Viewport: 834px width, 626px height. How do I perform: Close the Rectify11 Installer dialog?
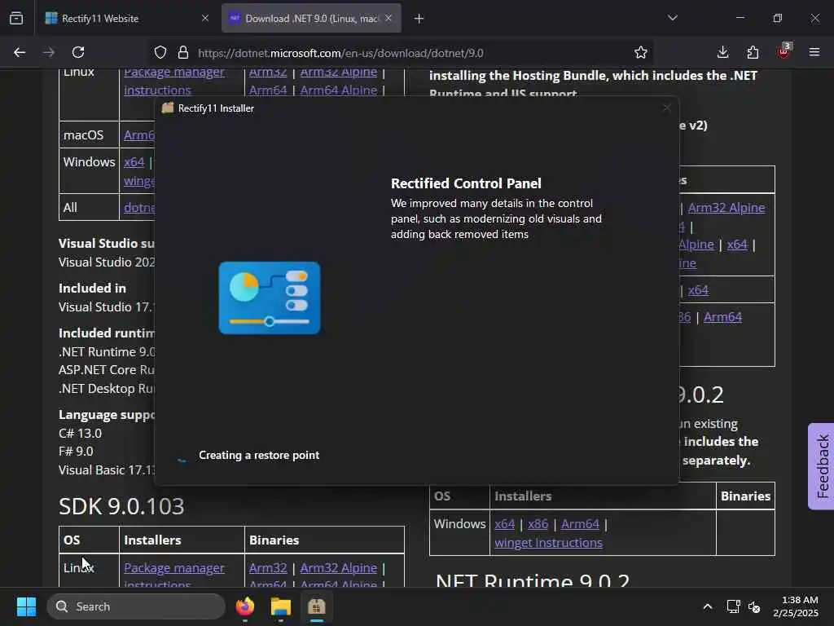[666, 108]
